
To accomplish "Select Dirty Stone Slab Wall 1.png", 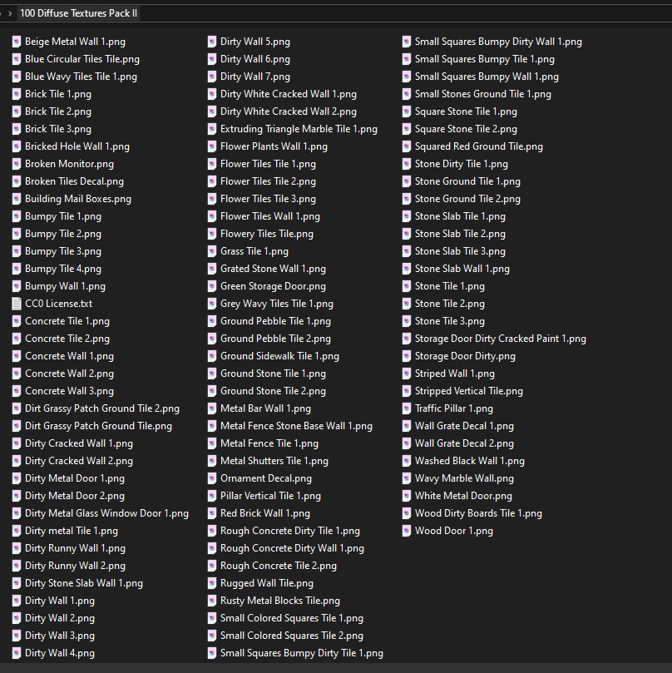I will [84, 583].
